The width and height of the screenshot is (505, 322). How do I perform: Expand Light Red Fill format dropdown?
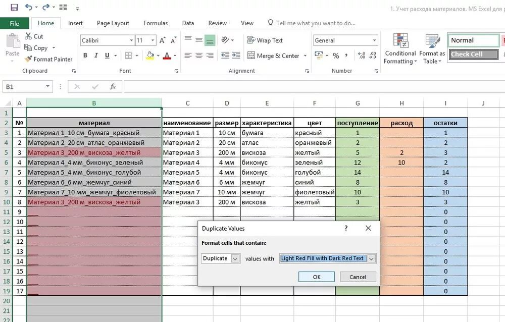click(371, 258)
